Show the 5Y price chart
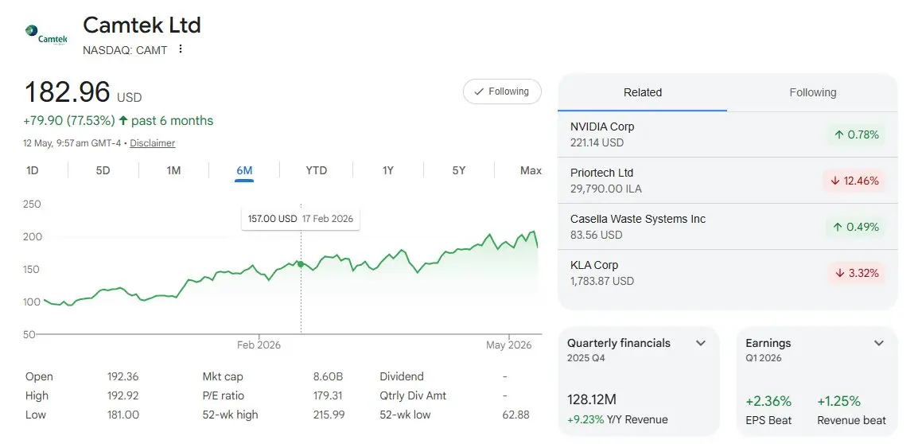Viewport: 918px width, 444px height. [x=459, y=170]
